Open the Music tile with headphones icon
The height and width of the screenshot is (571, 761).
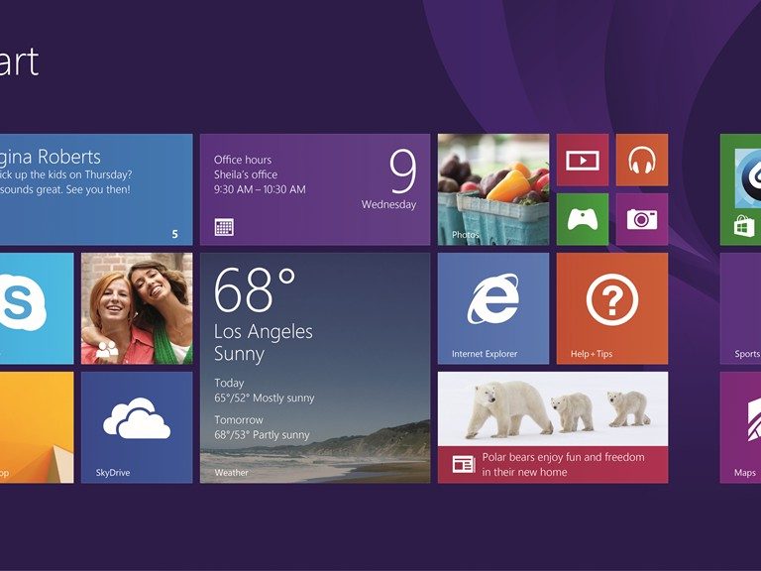642,160
